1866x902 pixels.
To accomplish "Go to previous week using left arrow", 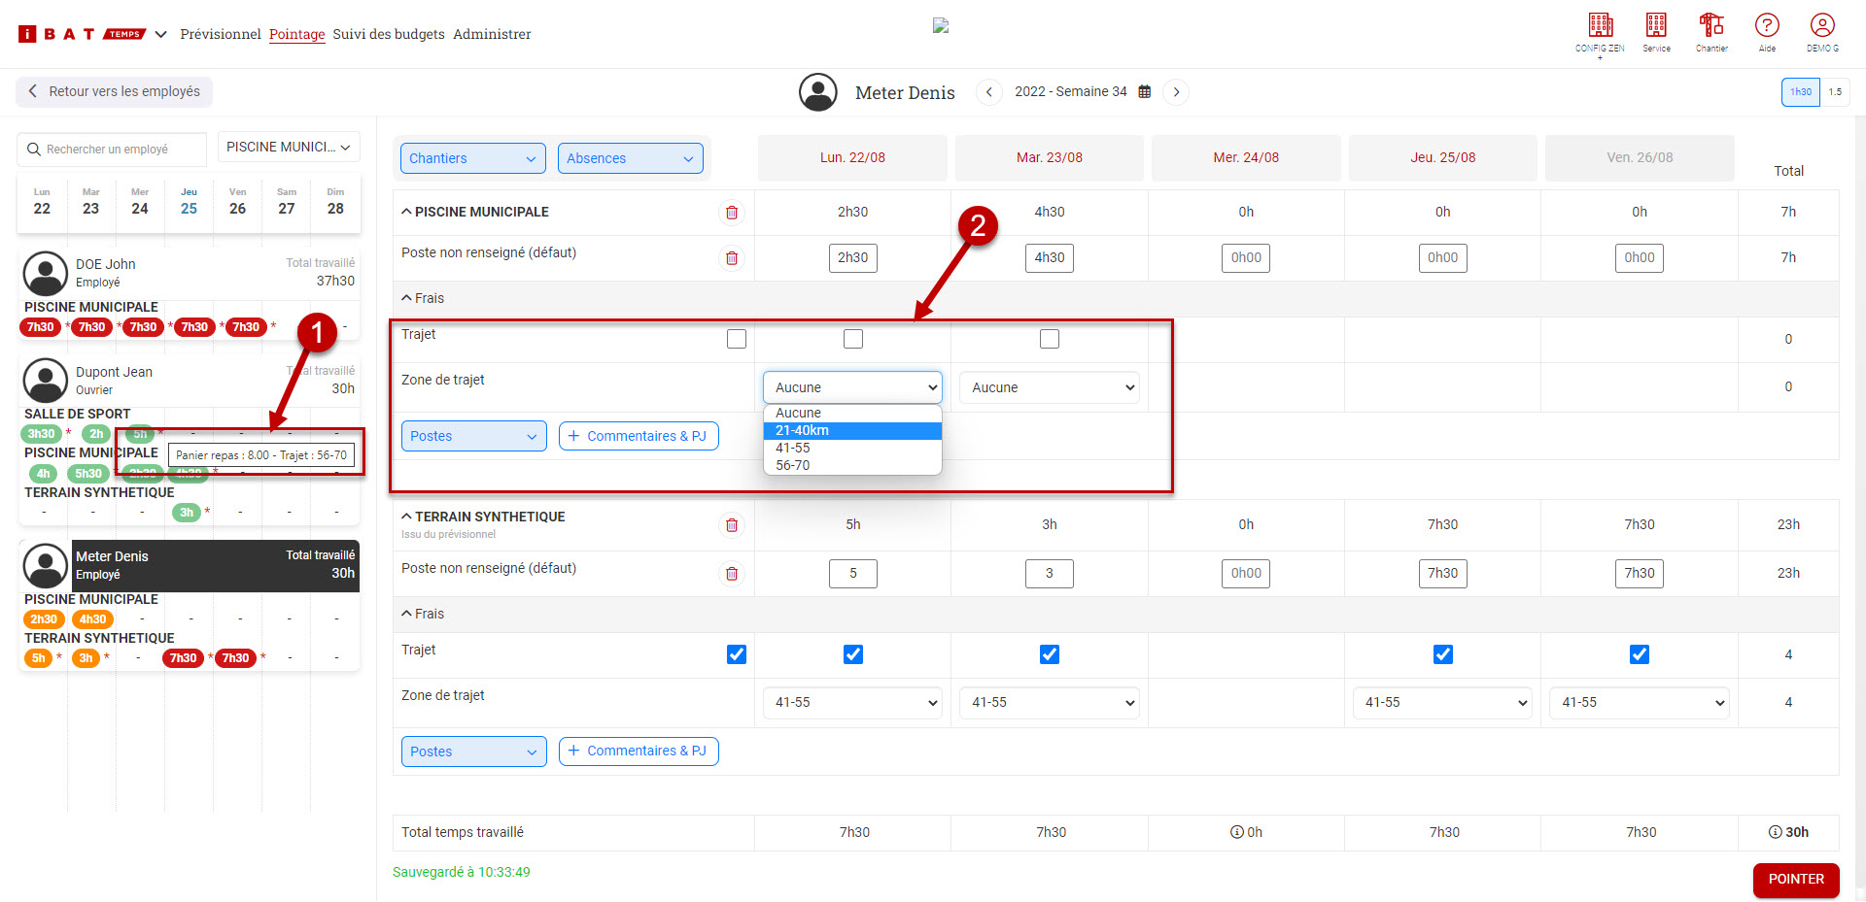I will (x=988, y=92).
